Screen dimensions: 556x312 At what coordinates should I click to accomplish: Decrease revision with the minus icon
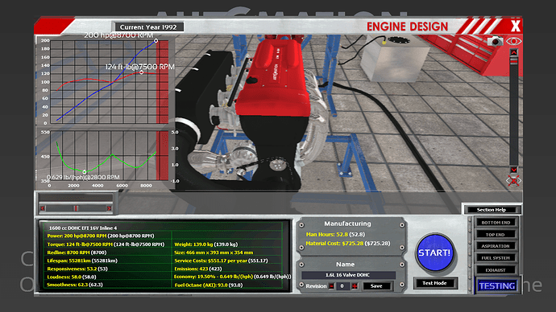coord(331,286)
